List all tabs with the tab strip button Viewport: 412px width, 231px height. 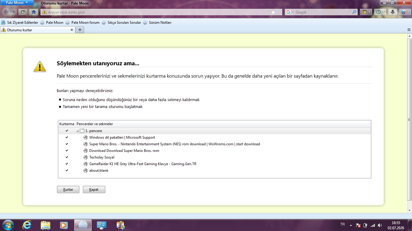[x=409, y=30]
